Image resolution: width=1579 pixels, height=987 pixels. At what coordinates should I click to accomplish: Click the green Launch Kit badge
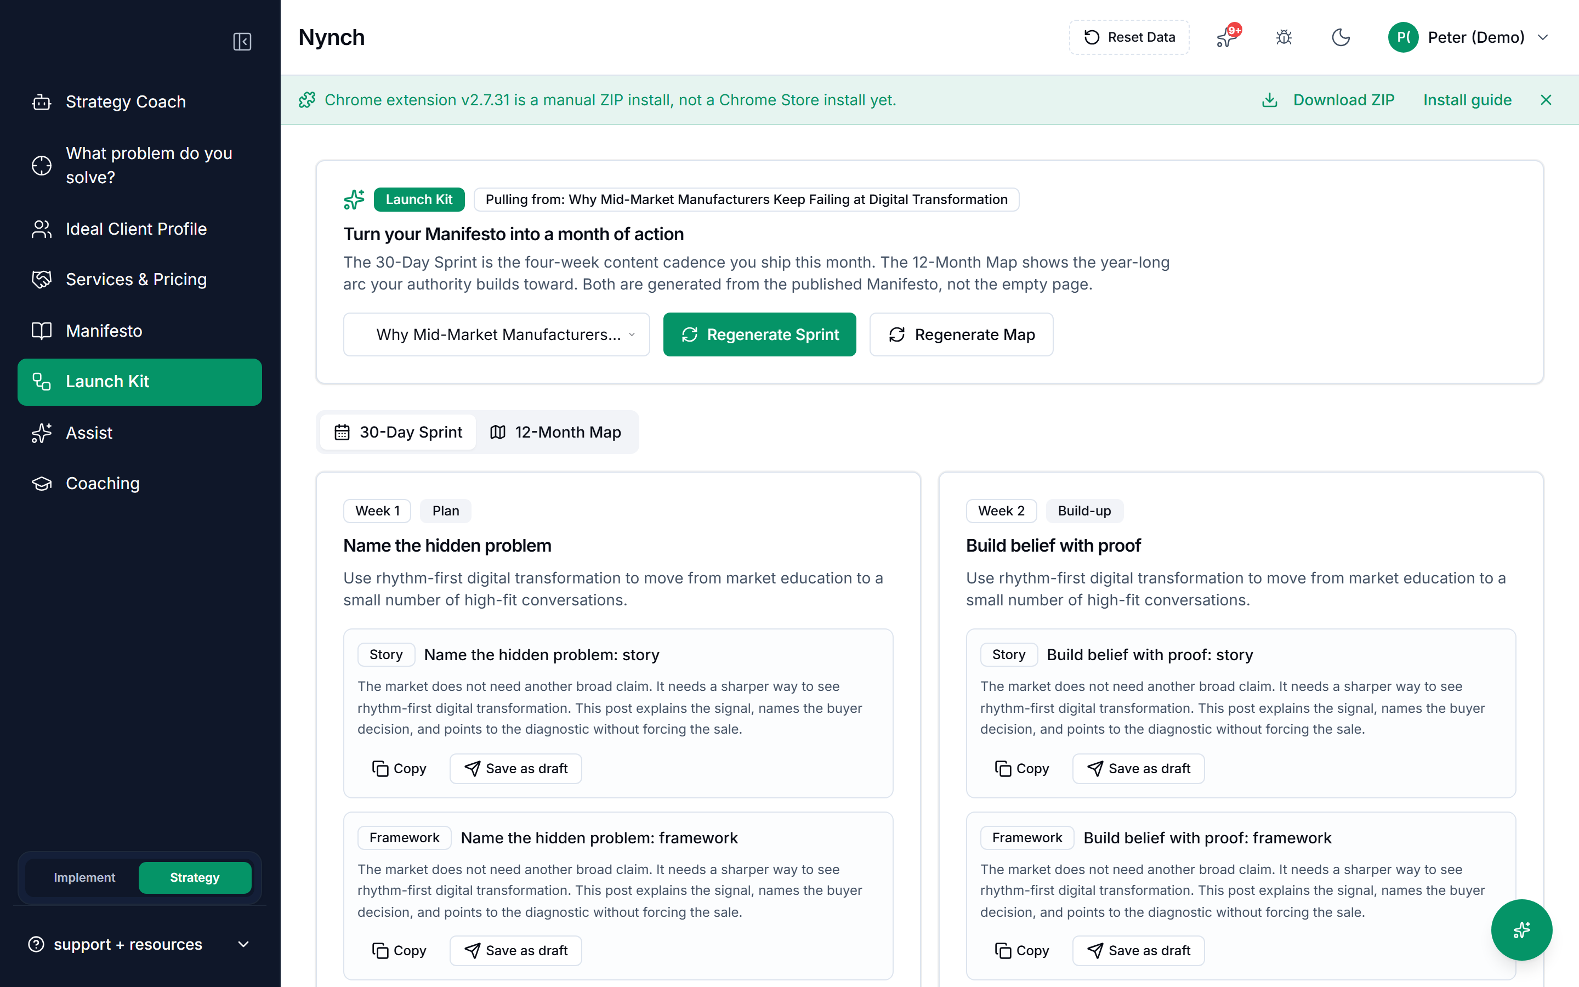419,200
